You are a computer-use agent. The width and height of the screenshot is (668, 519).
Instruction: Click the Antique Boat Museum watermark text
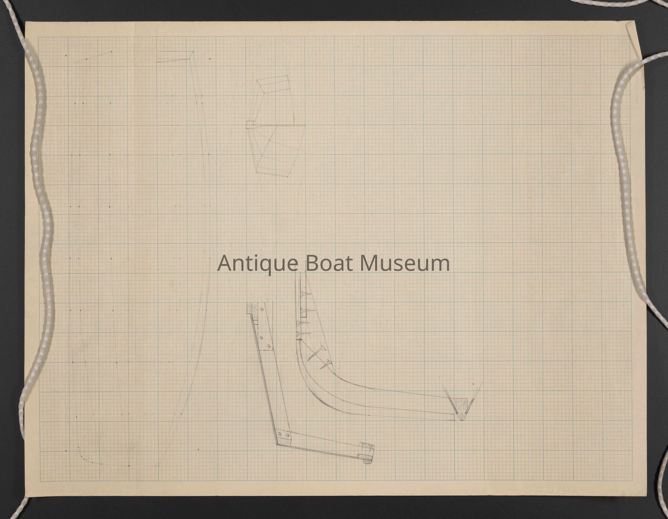[x=333, y=263]
